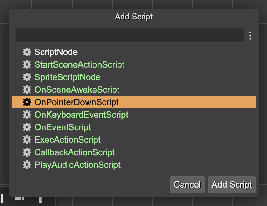Click the gear icon next to ExecActionScript

[27, 140]
